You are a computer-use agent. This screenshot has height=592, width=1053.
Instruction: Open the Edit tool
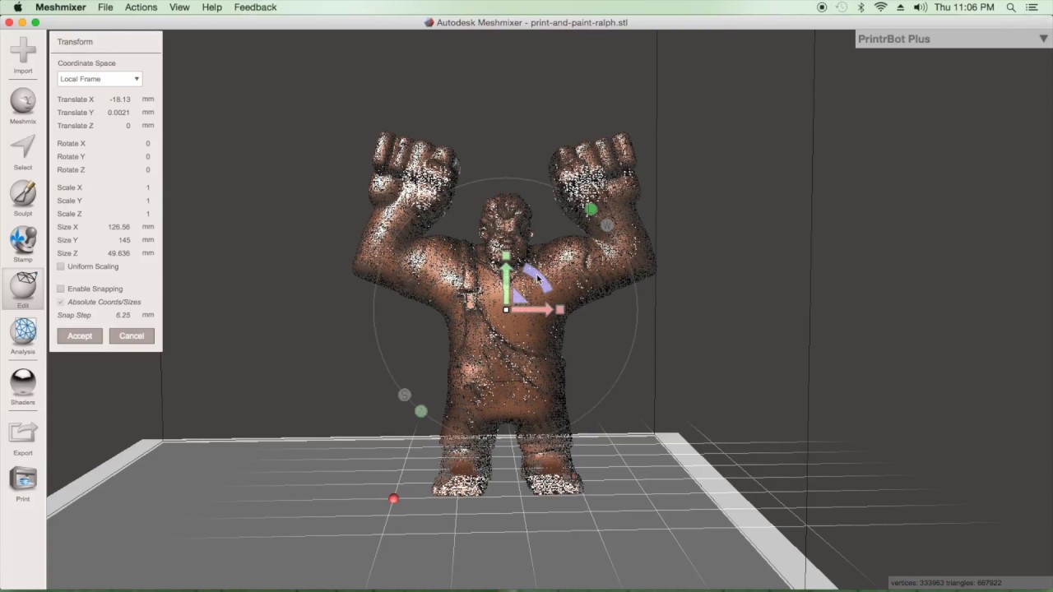(23, 289)
